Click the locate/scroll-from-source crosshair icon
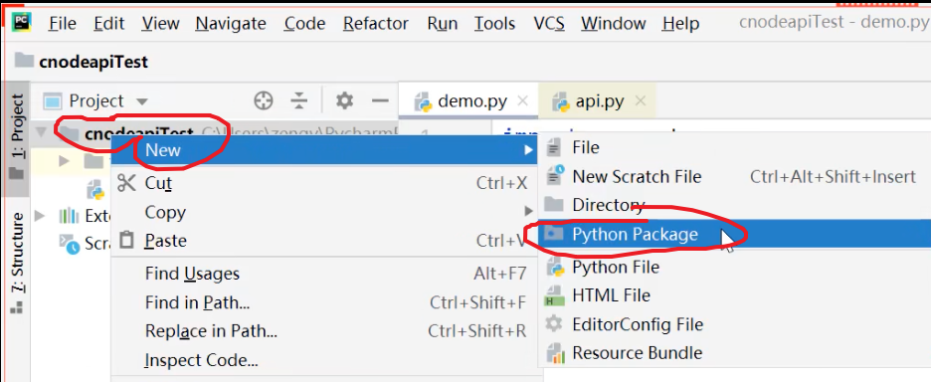 tap(263, 101)
